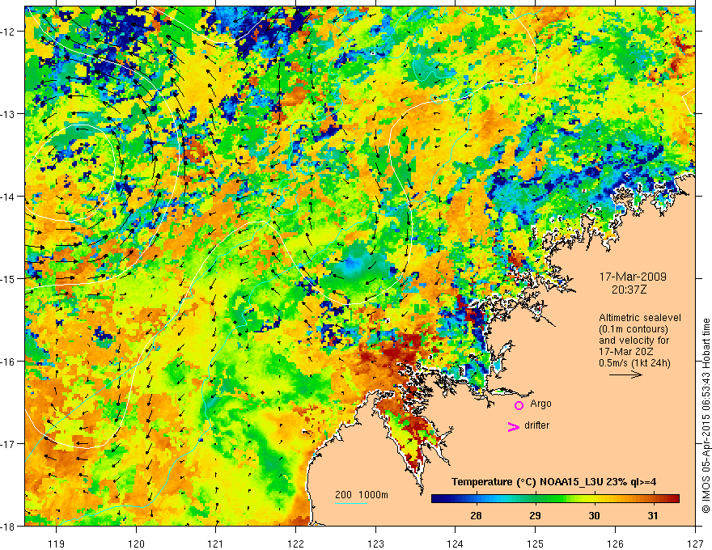Click the color bar value 28
The width and height of the screenshot is (712, 550).
476,515
